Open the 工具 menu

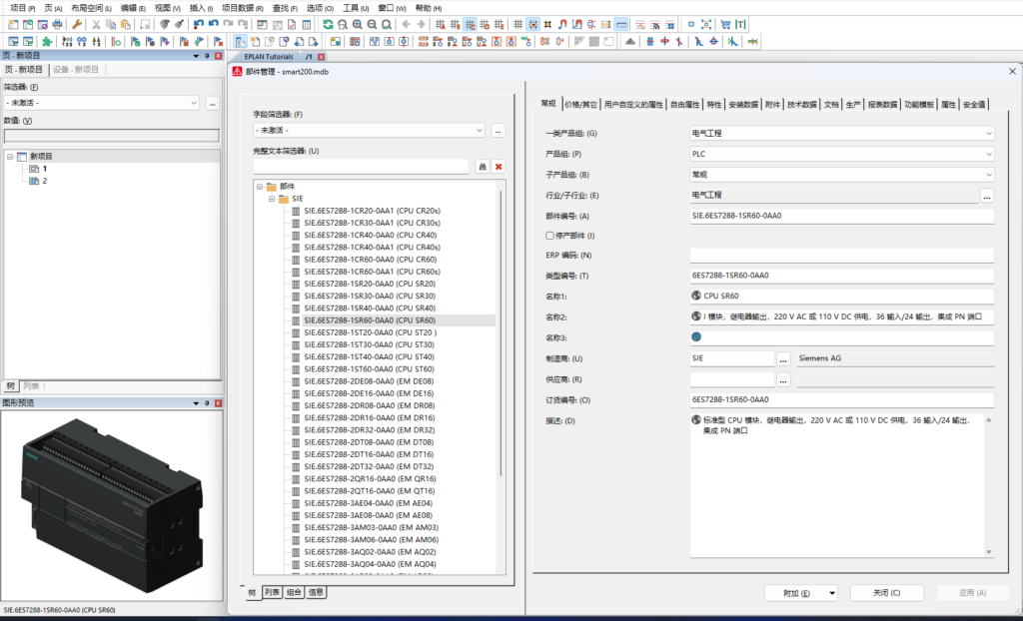356,8
